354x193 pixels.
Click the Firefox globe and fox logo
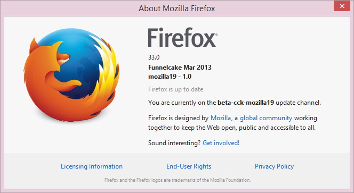pos(71,75)
